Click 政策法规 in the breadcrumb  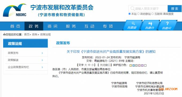[x=45, y=34]
